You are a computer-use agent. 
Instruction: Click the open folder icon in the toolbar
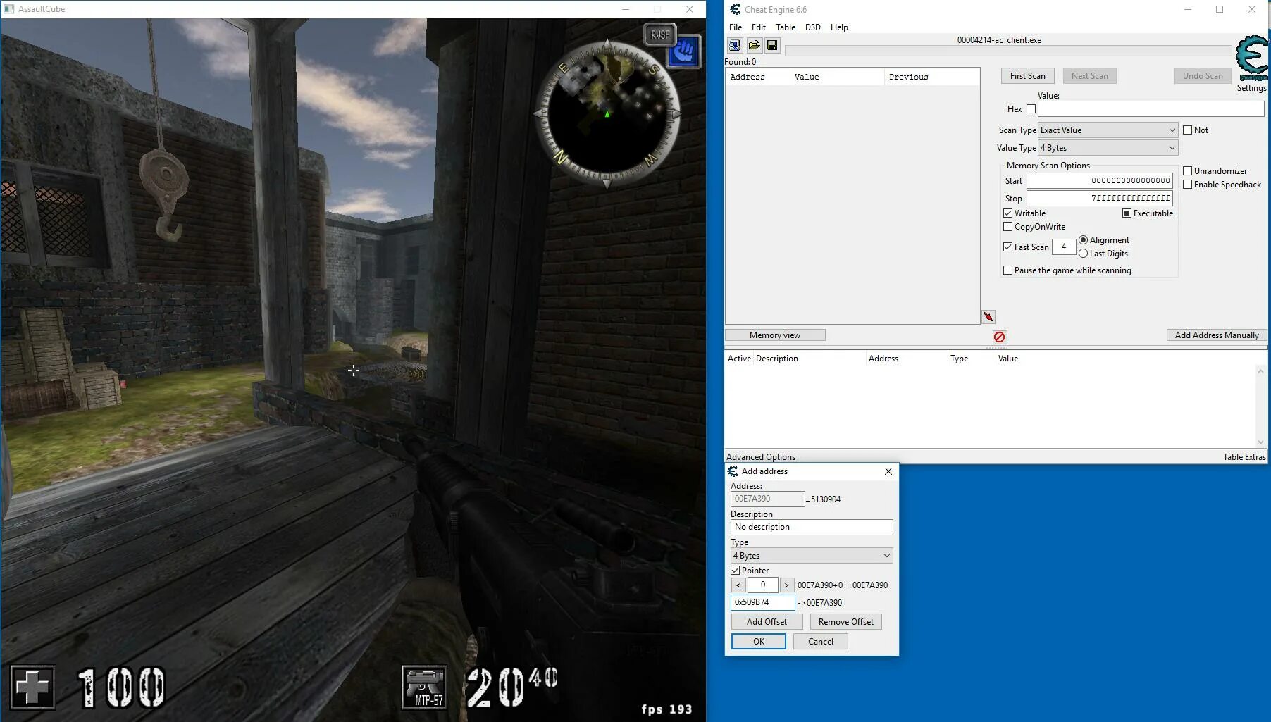pyautogui.click(x=754, y=46)
